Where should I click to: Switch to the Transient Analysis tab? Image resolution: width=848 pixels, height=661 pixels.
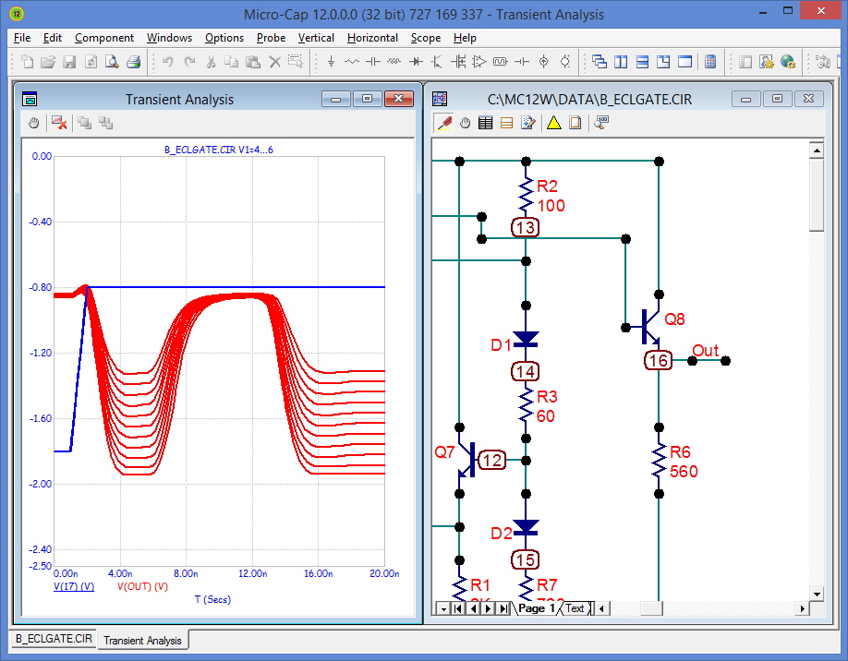click(x=143, y=638)
